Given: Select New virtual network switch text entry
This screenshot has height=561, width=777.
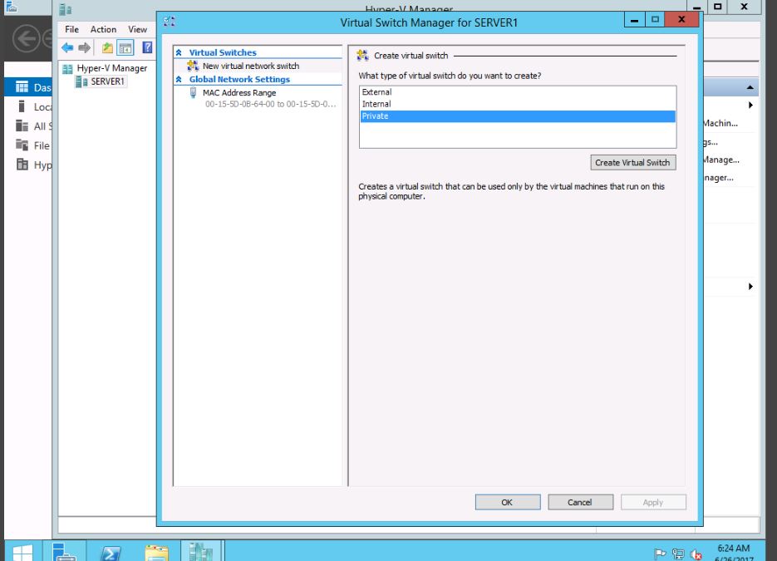Looking at the screenshot, I should point(251,66).
